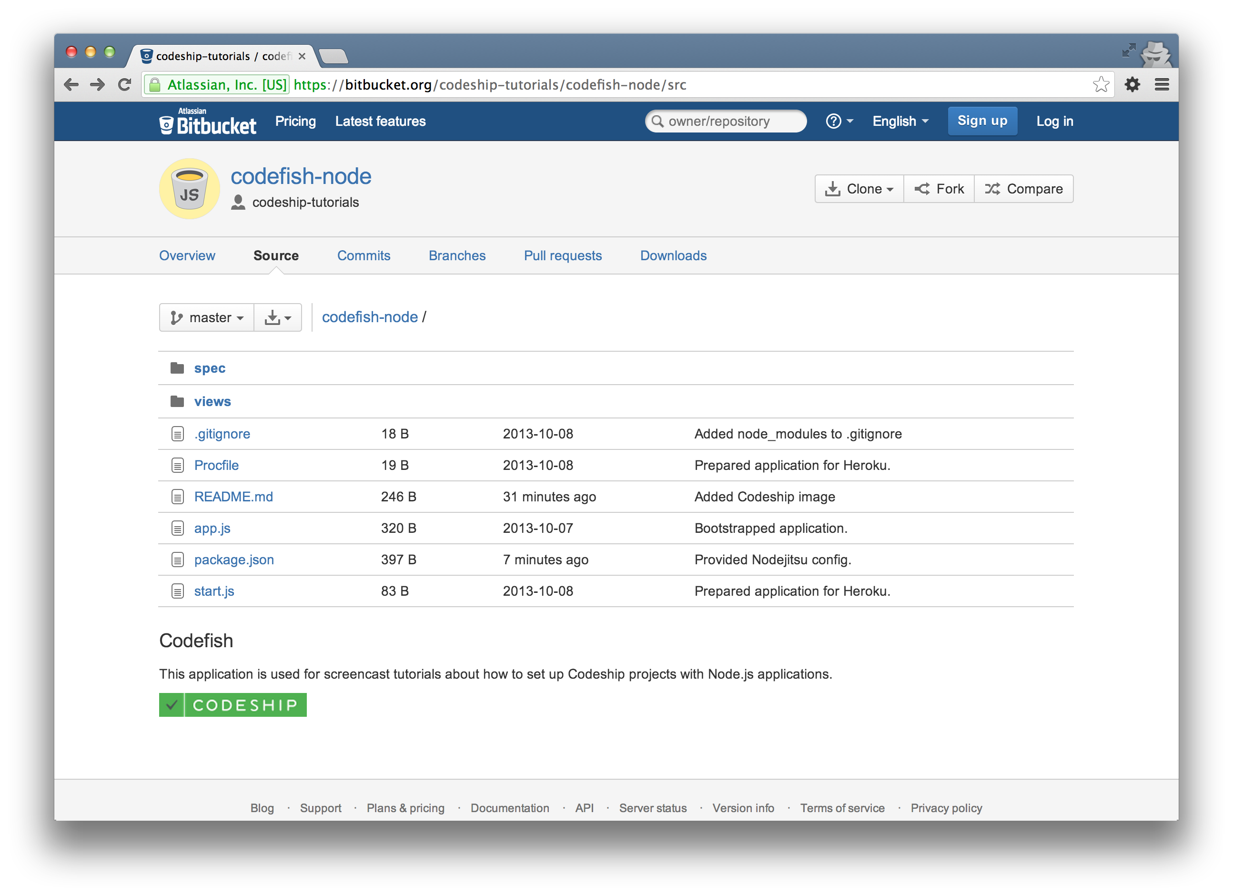The width and height of the screenshot is (1233, 896).
Task: Click the Fork button
Action: 939,189
